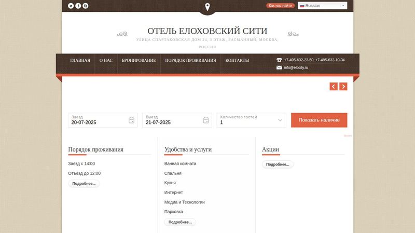Image resolution: width=415 pixels, height=233 pixels.
Task: Open the БРОНИРОВАНИЕ menu item
Action: (139, 61)
